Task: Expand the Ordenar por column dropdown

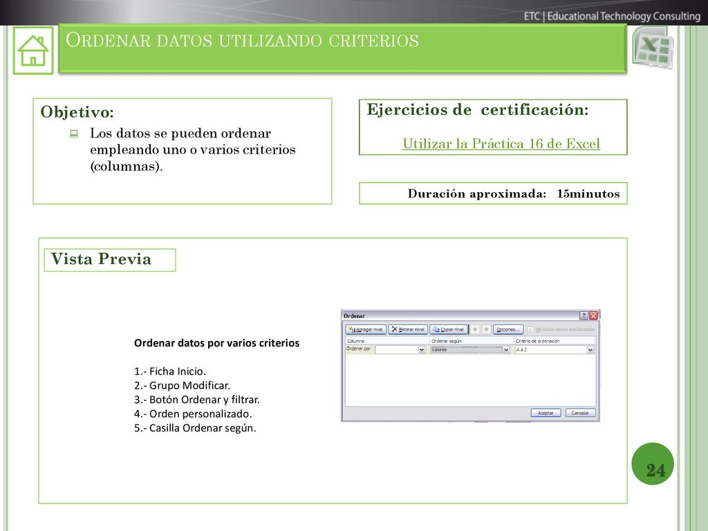Action: pos(422,350)
